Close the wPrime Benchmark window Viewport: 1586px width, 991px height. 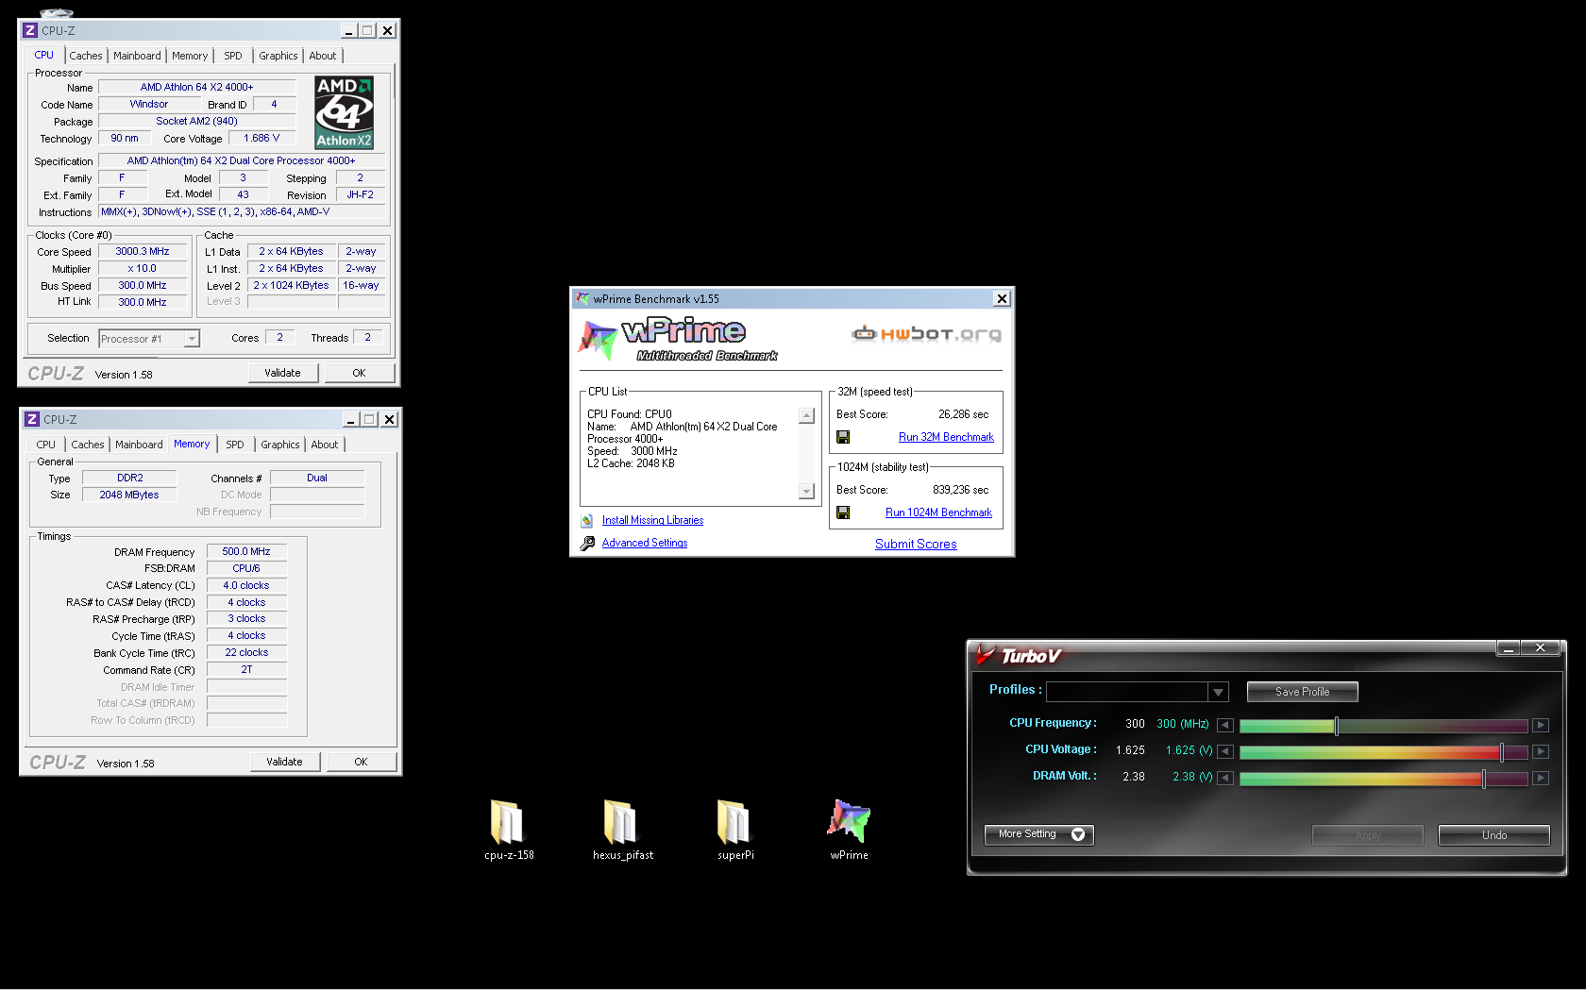coord(1002,298)
